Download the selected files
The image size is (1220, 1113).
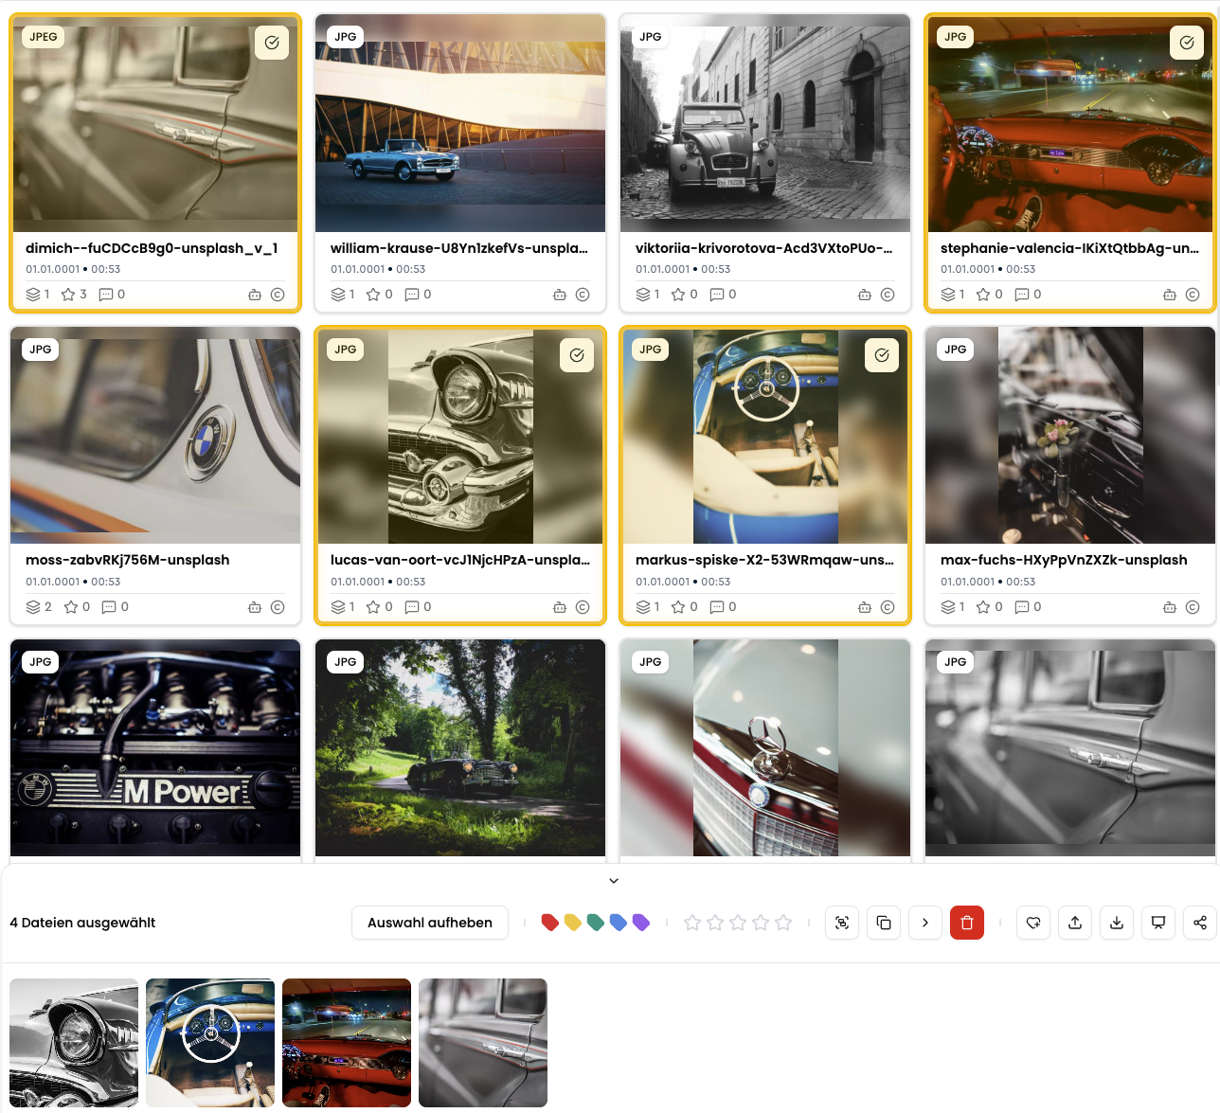pos(1117,923)
